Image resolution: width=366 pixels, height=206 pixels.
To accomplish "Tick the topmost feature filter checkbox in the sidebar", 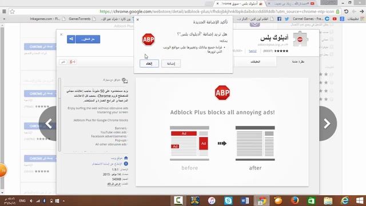I will point(332,25).
